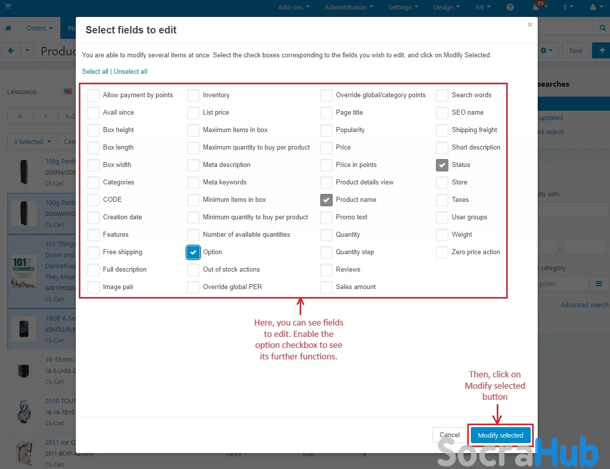Open the 2010 TOUR golf bag thumbnail
610x469 pixels.
[24, 412]
